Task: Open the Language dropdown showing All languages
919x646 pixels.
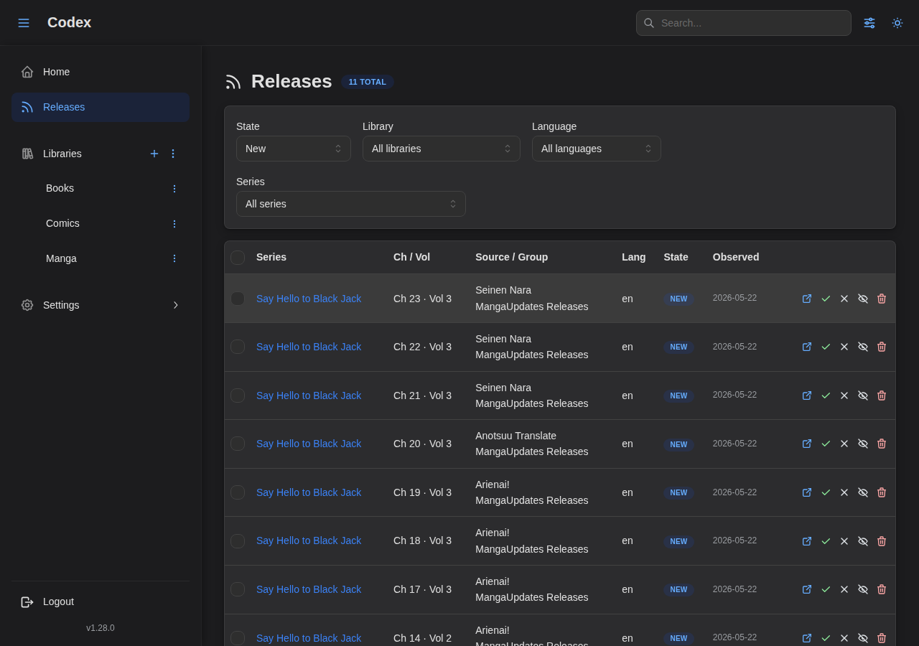Action: coord(597,149)
